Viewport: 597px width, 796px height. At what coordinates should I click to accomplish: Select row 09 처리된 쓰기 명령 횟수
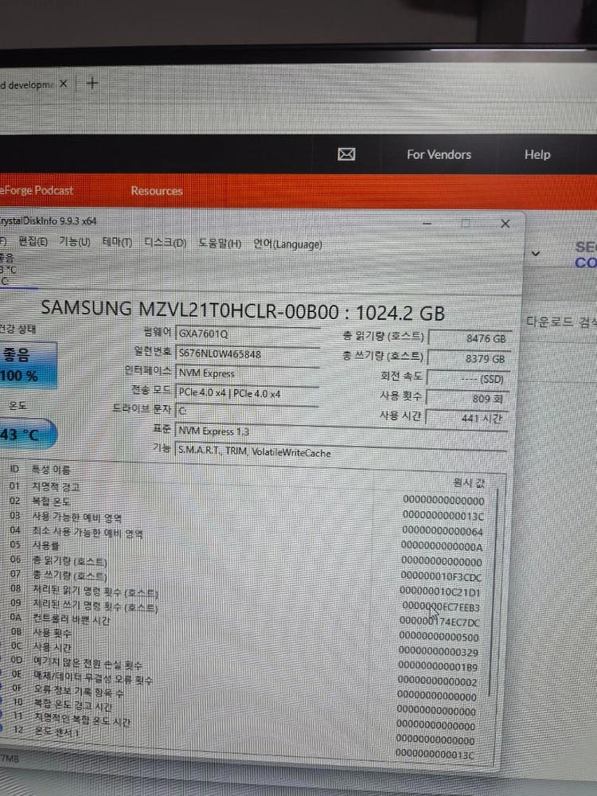(x=244, y=611)
